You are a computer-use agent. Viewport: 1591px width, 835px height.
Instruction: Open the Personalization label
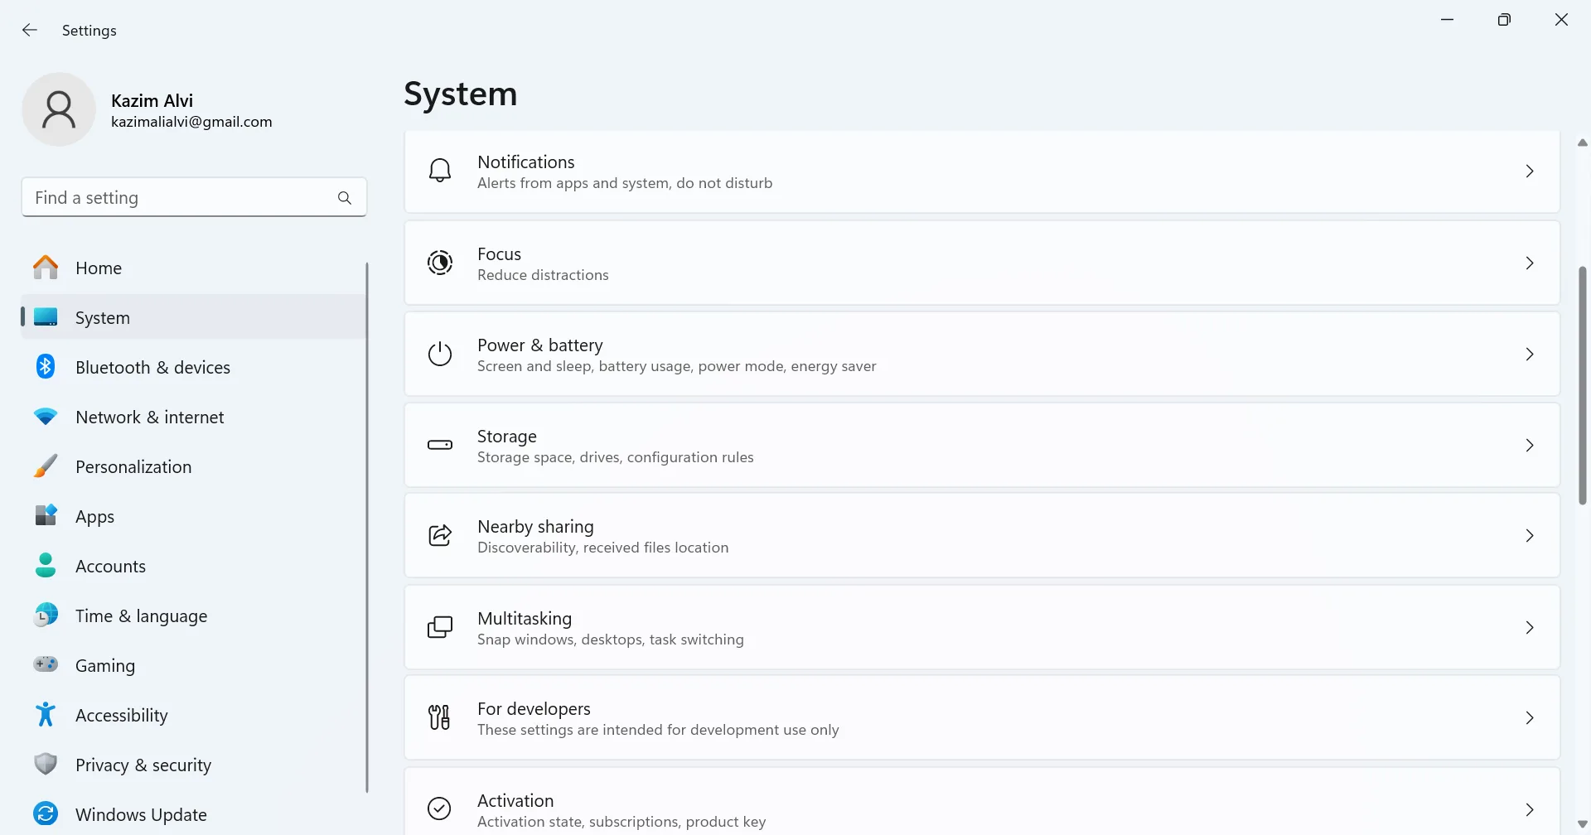(133, 467)
